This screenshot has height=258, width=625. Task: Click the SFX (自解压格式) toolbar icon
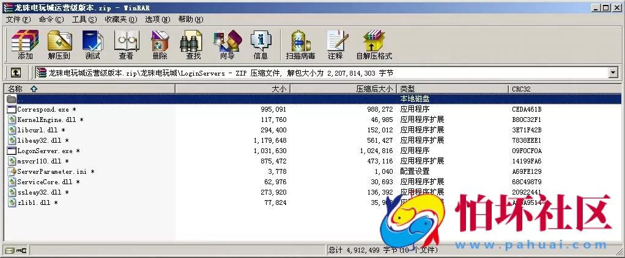(x=374, y=45)
